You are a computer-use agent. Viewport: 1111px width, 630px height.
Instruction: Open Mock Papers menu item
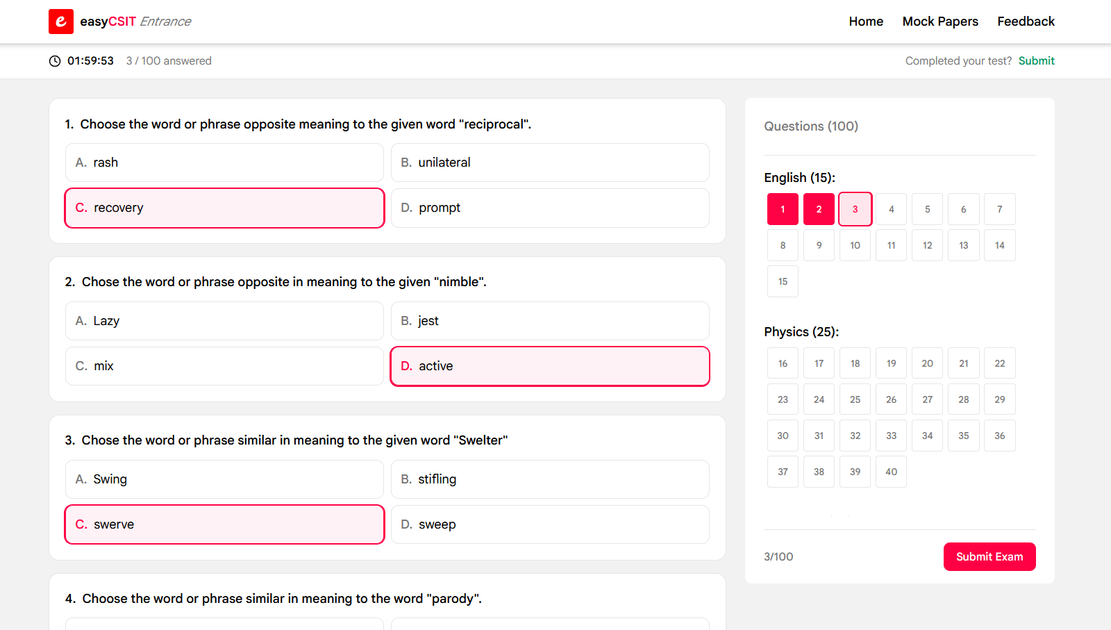tap(940, 22)
